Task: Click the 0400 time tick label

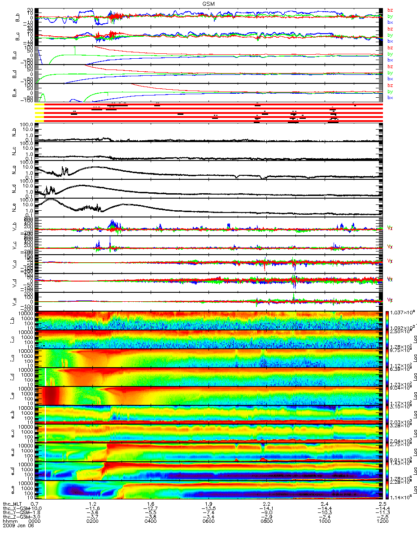Action: tap(150, 521)
